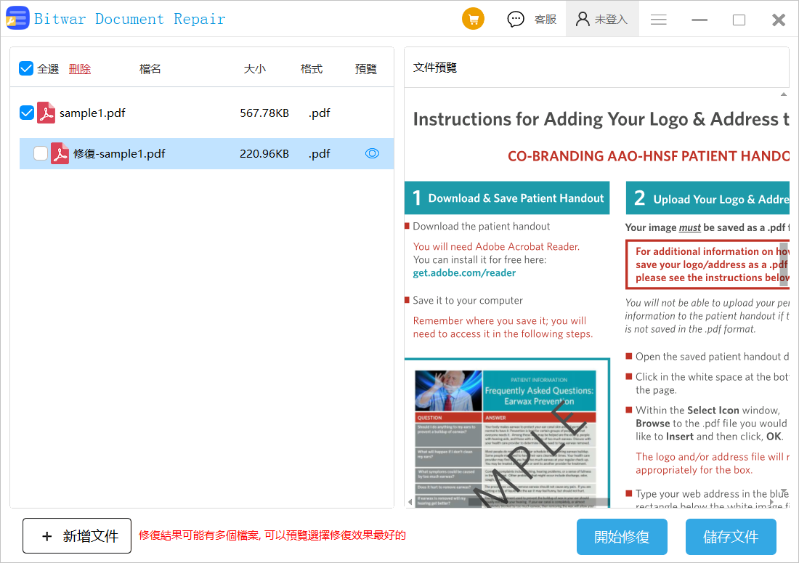Click the 檔名 column header
This screenshot has width=799, height=563.
(x=150, y=69)
